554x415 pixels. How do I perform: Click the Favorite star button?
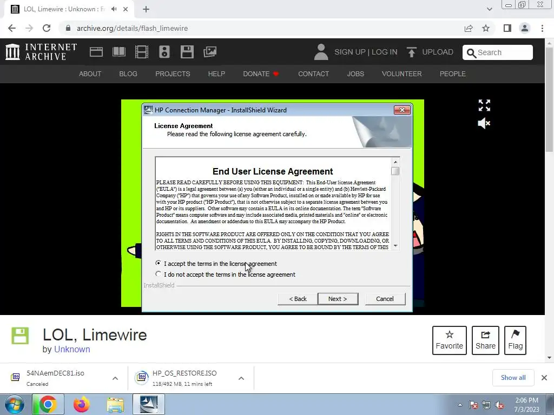pyautogui.click(x=450, y=340)
